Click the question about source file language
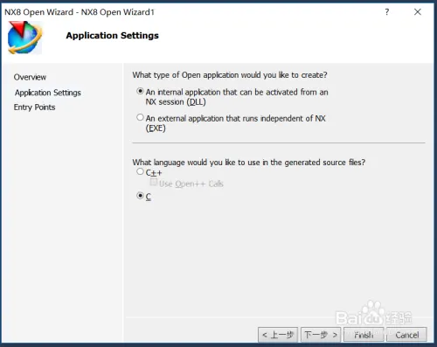 point(249,163)
